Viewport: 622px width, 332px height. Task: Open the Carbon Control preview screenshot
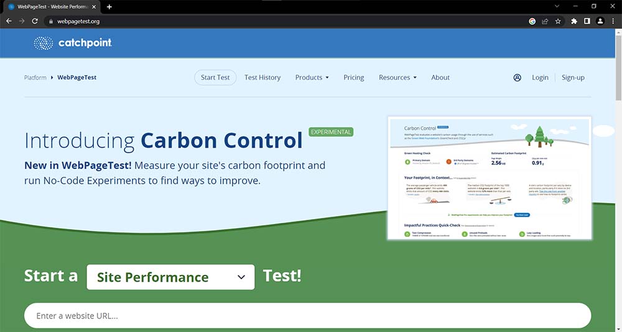(x=490, y=178)
